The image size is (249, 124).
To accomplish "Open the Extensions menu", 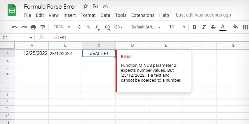I will pos(143,15).
